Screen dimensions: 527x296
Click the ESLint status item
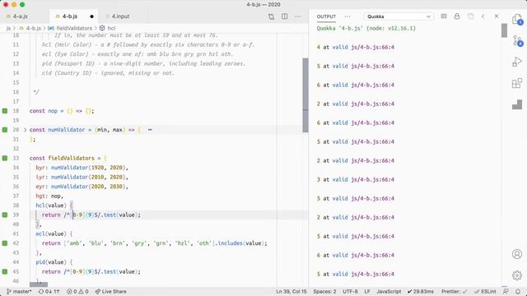point(485,291)
